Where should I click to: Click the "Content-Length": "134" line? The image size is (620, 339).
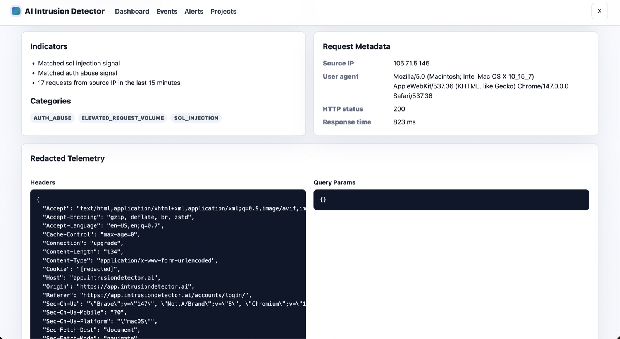point(83,251)
